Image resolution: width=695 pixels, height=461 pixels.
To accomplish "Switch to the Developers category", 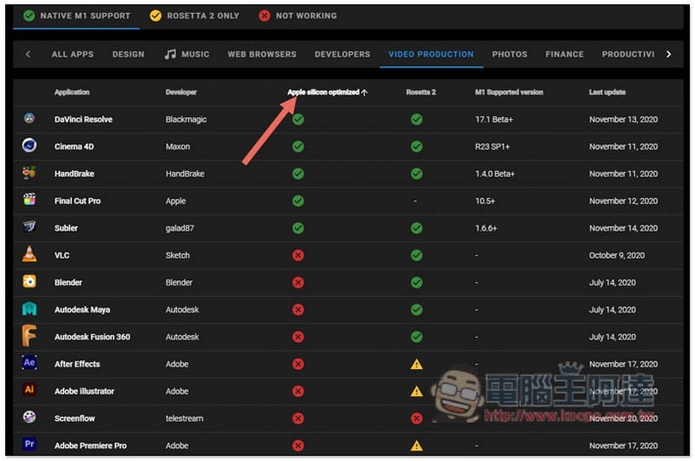I will coord(342,54).
